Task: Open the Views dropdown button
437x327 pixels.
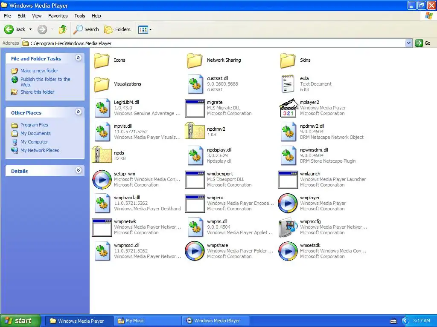Action: tap(145, 29)
